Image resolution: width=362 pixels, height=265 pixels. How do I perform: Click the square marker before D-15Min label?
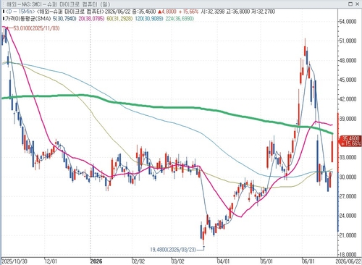(3, 12)
